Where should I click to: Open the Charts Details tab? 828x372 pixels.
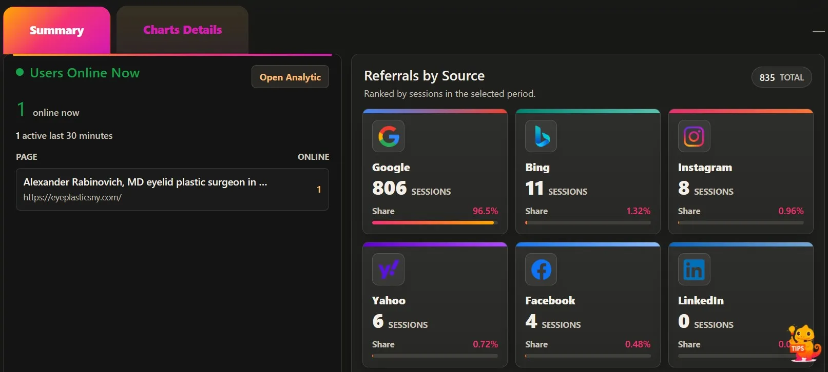tap(182, 30)
